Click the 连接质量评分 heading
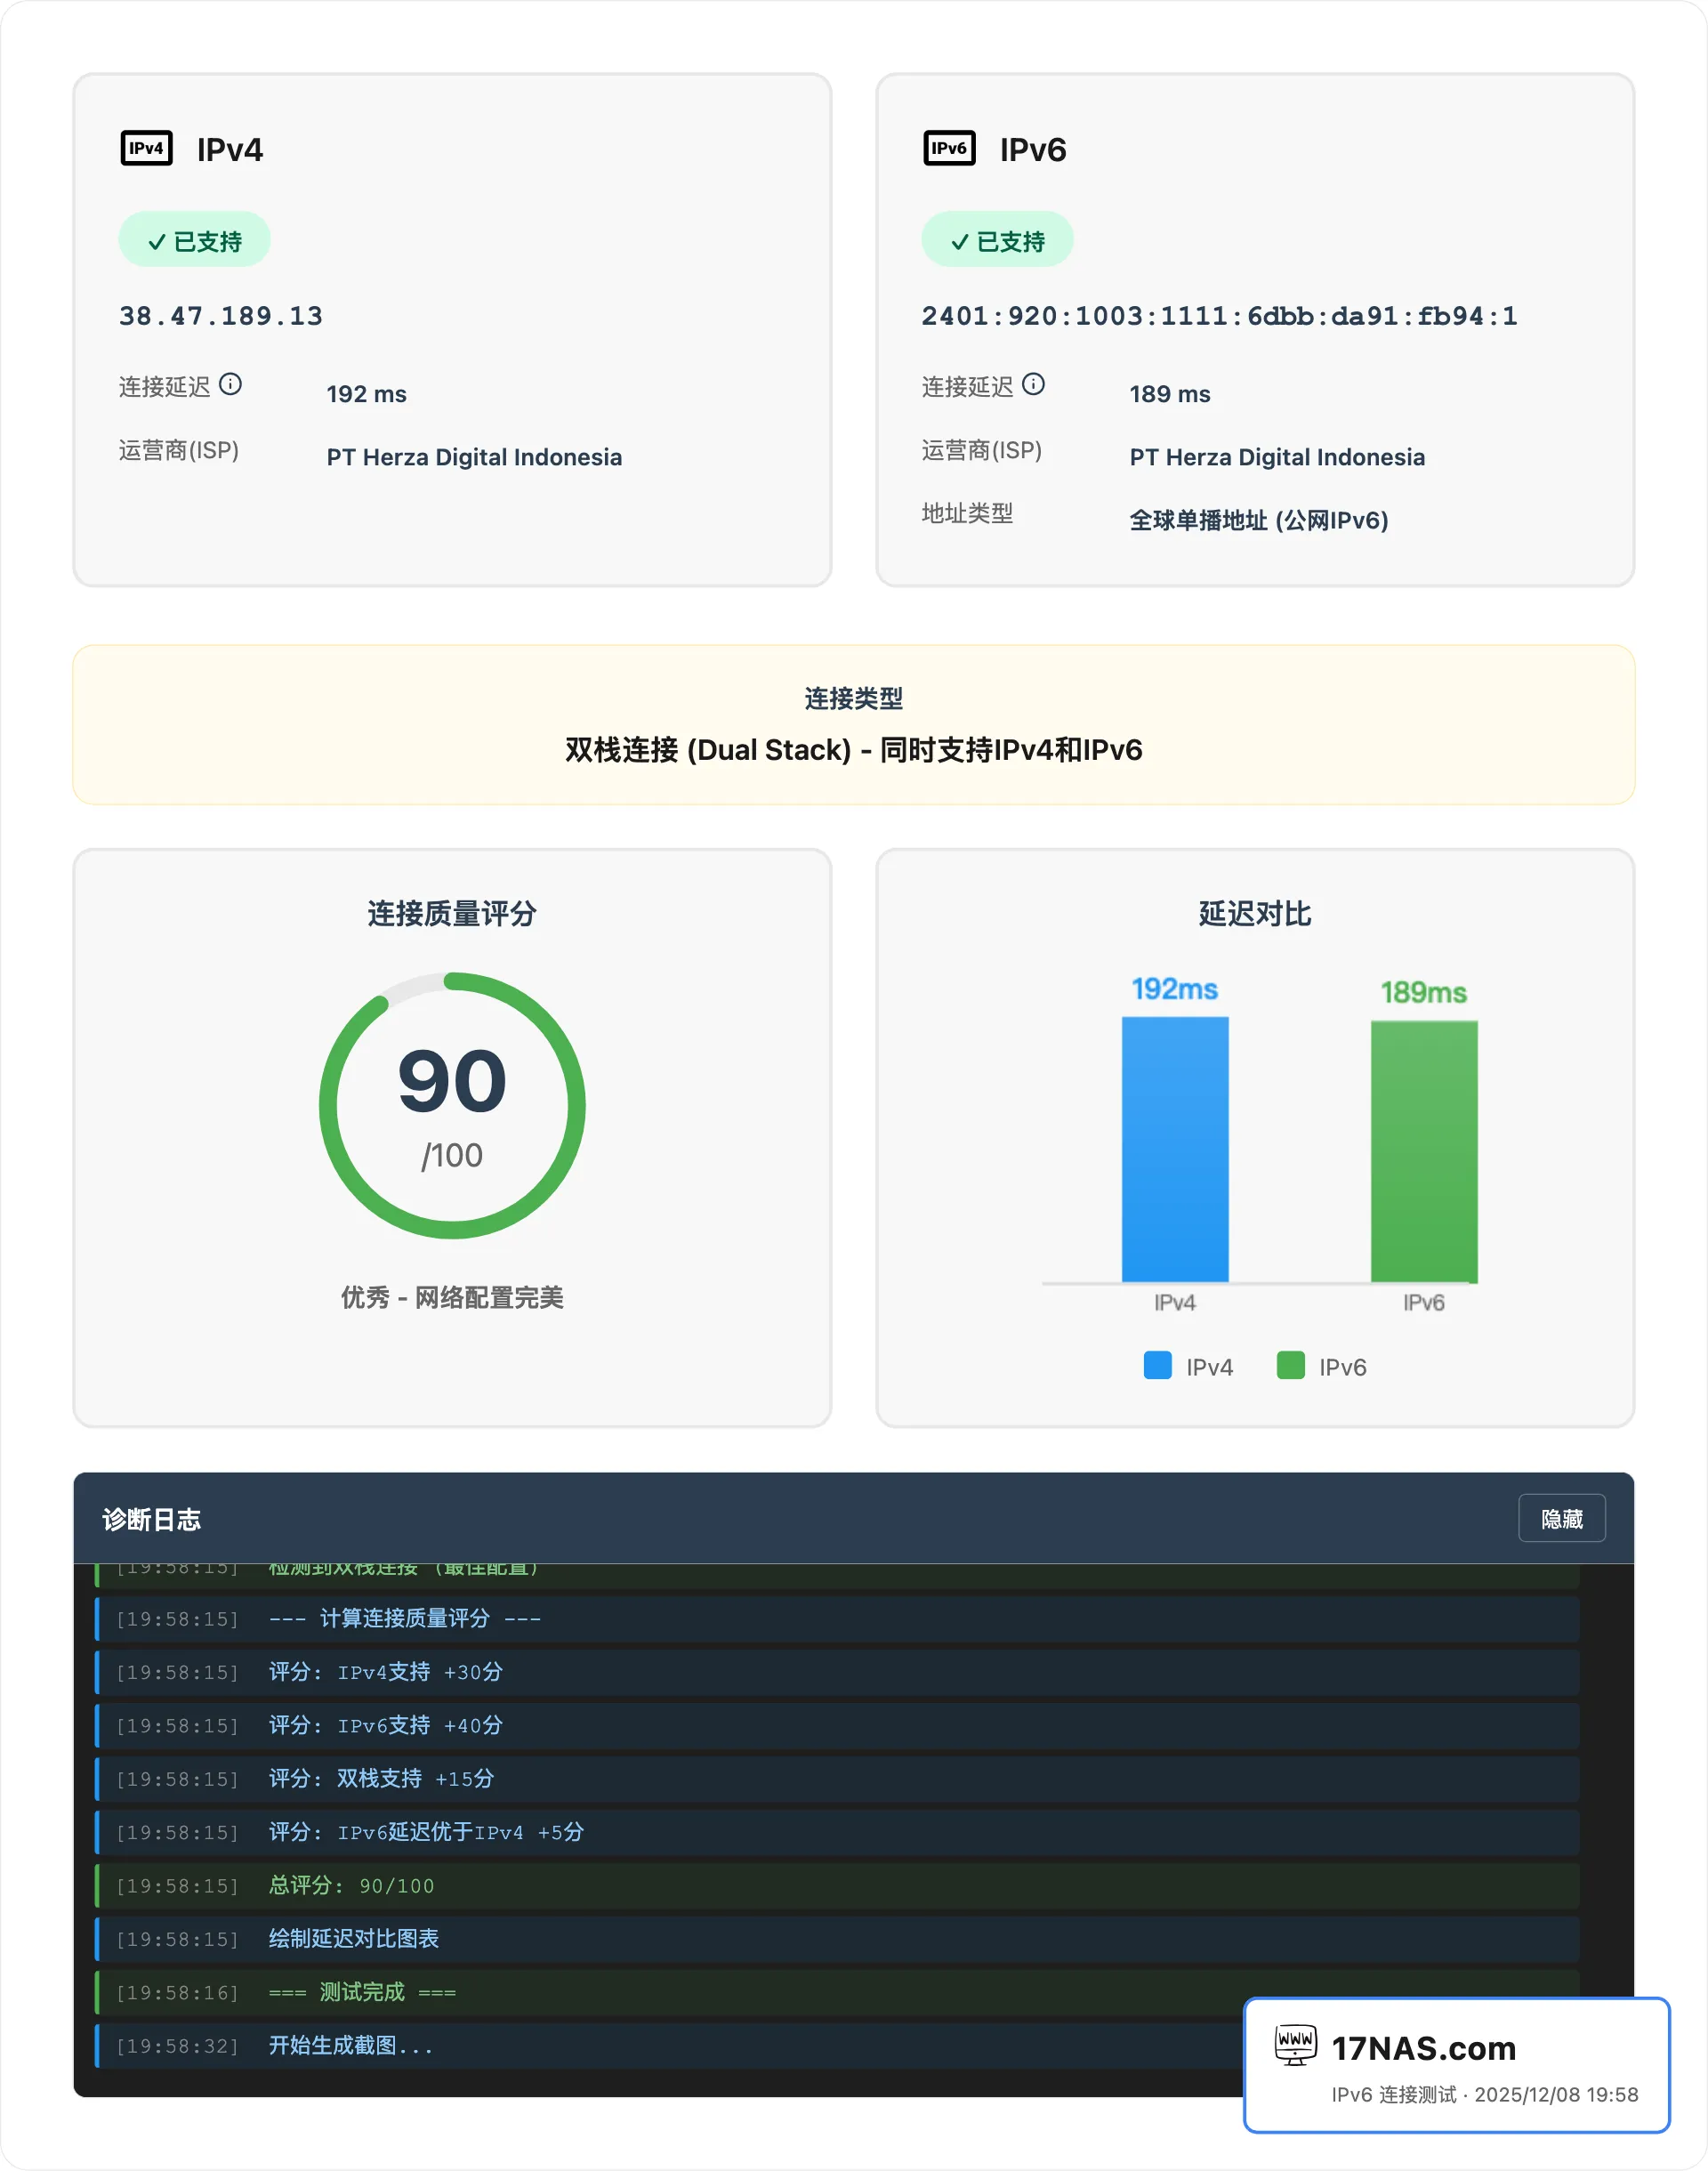Screen dimensions: 1708x2171 [x=452, y=913]
